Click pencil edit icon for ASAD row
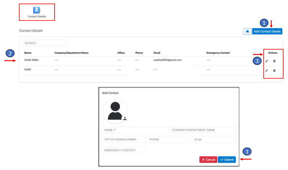 (x=267, y=70)
